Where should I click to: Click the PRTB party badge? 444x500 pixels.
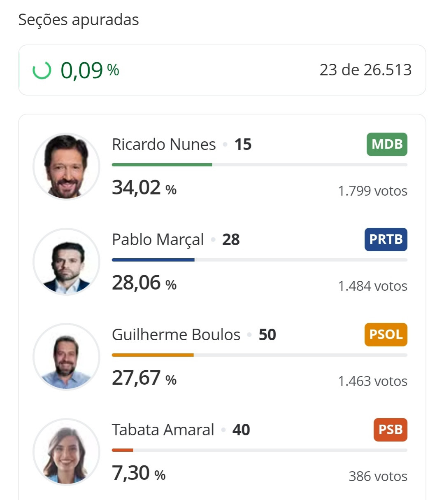click(386, 239)
